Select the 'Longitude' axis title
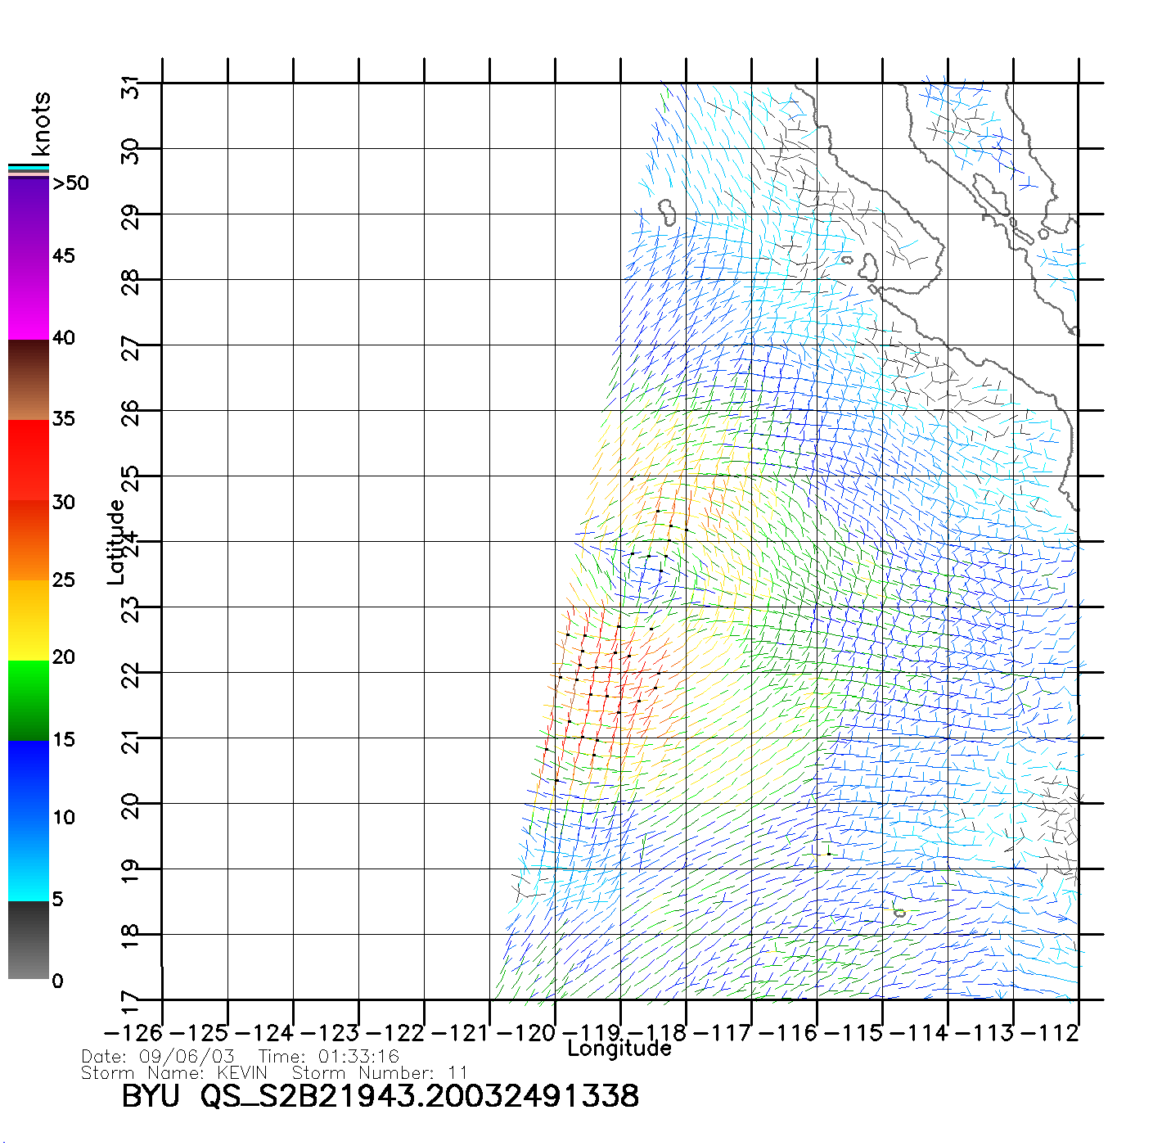Viewport: 1162px width, 1146px height. [619, 1049]
